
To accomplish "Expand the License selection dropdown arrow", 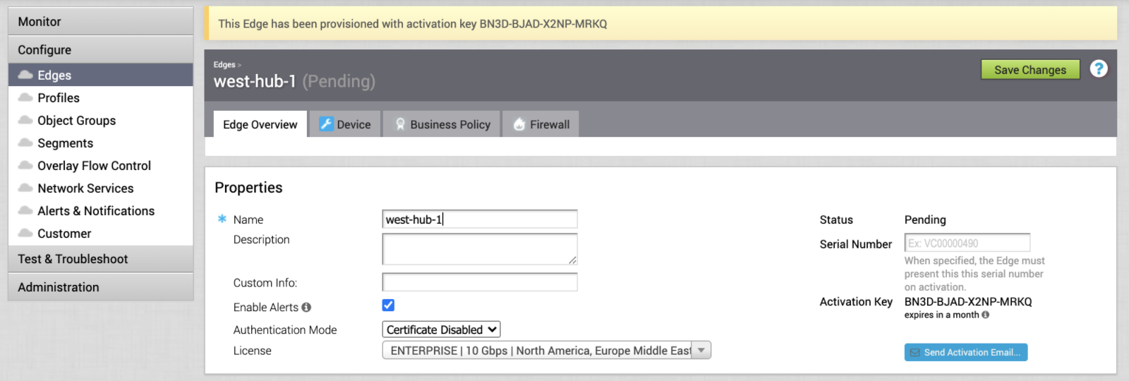I will [701, 350].
